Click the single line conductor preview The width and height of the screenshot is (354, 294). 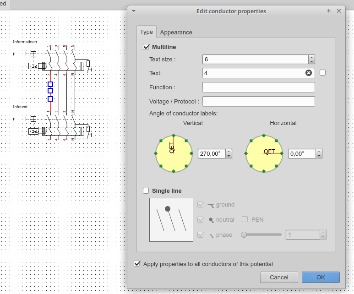tap(171, 220)
